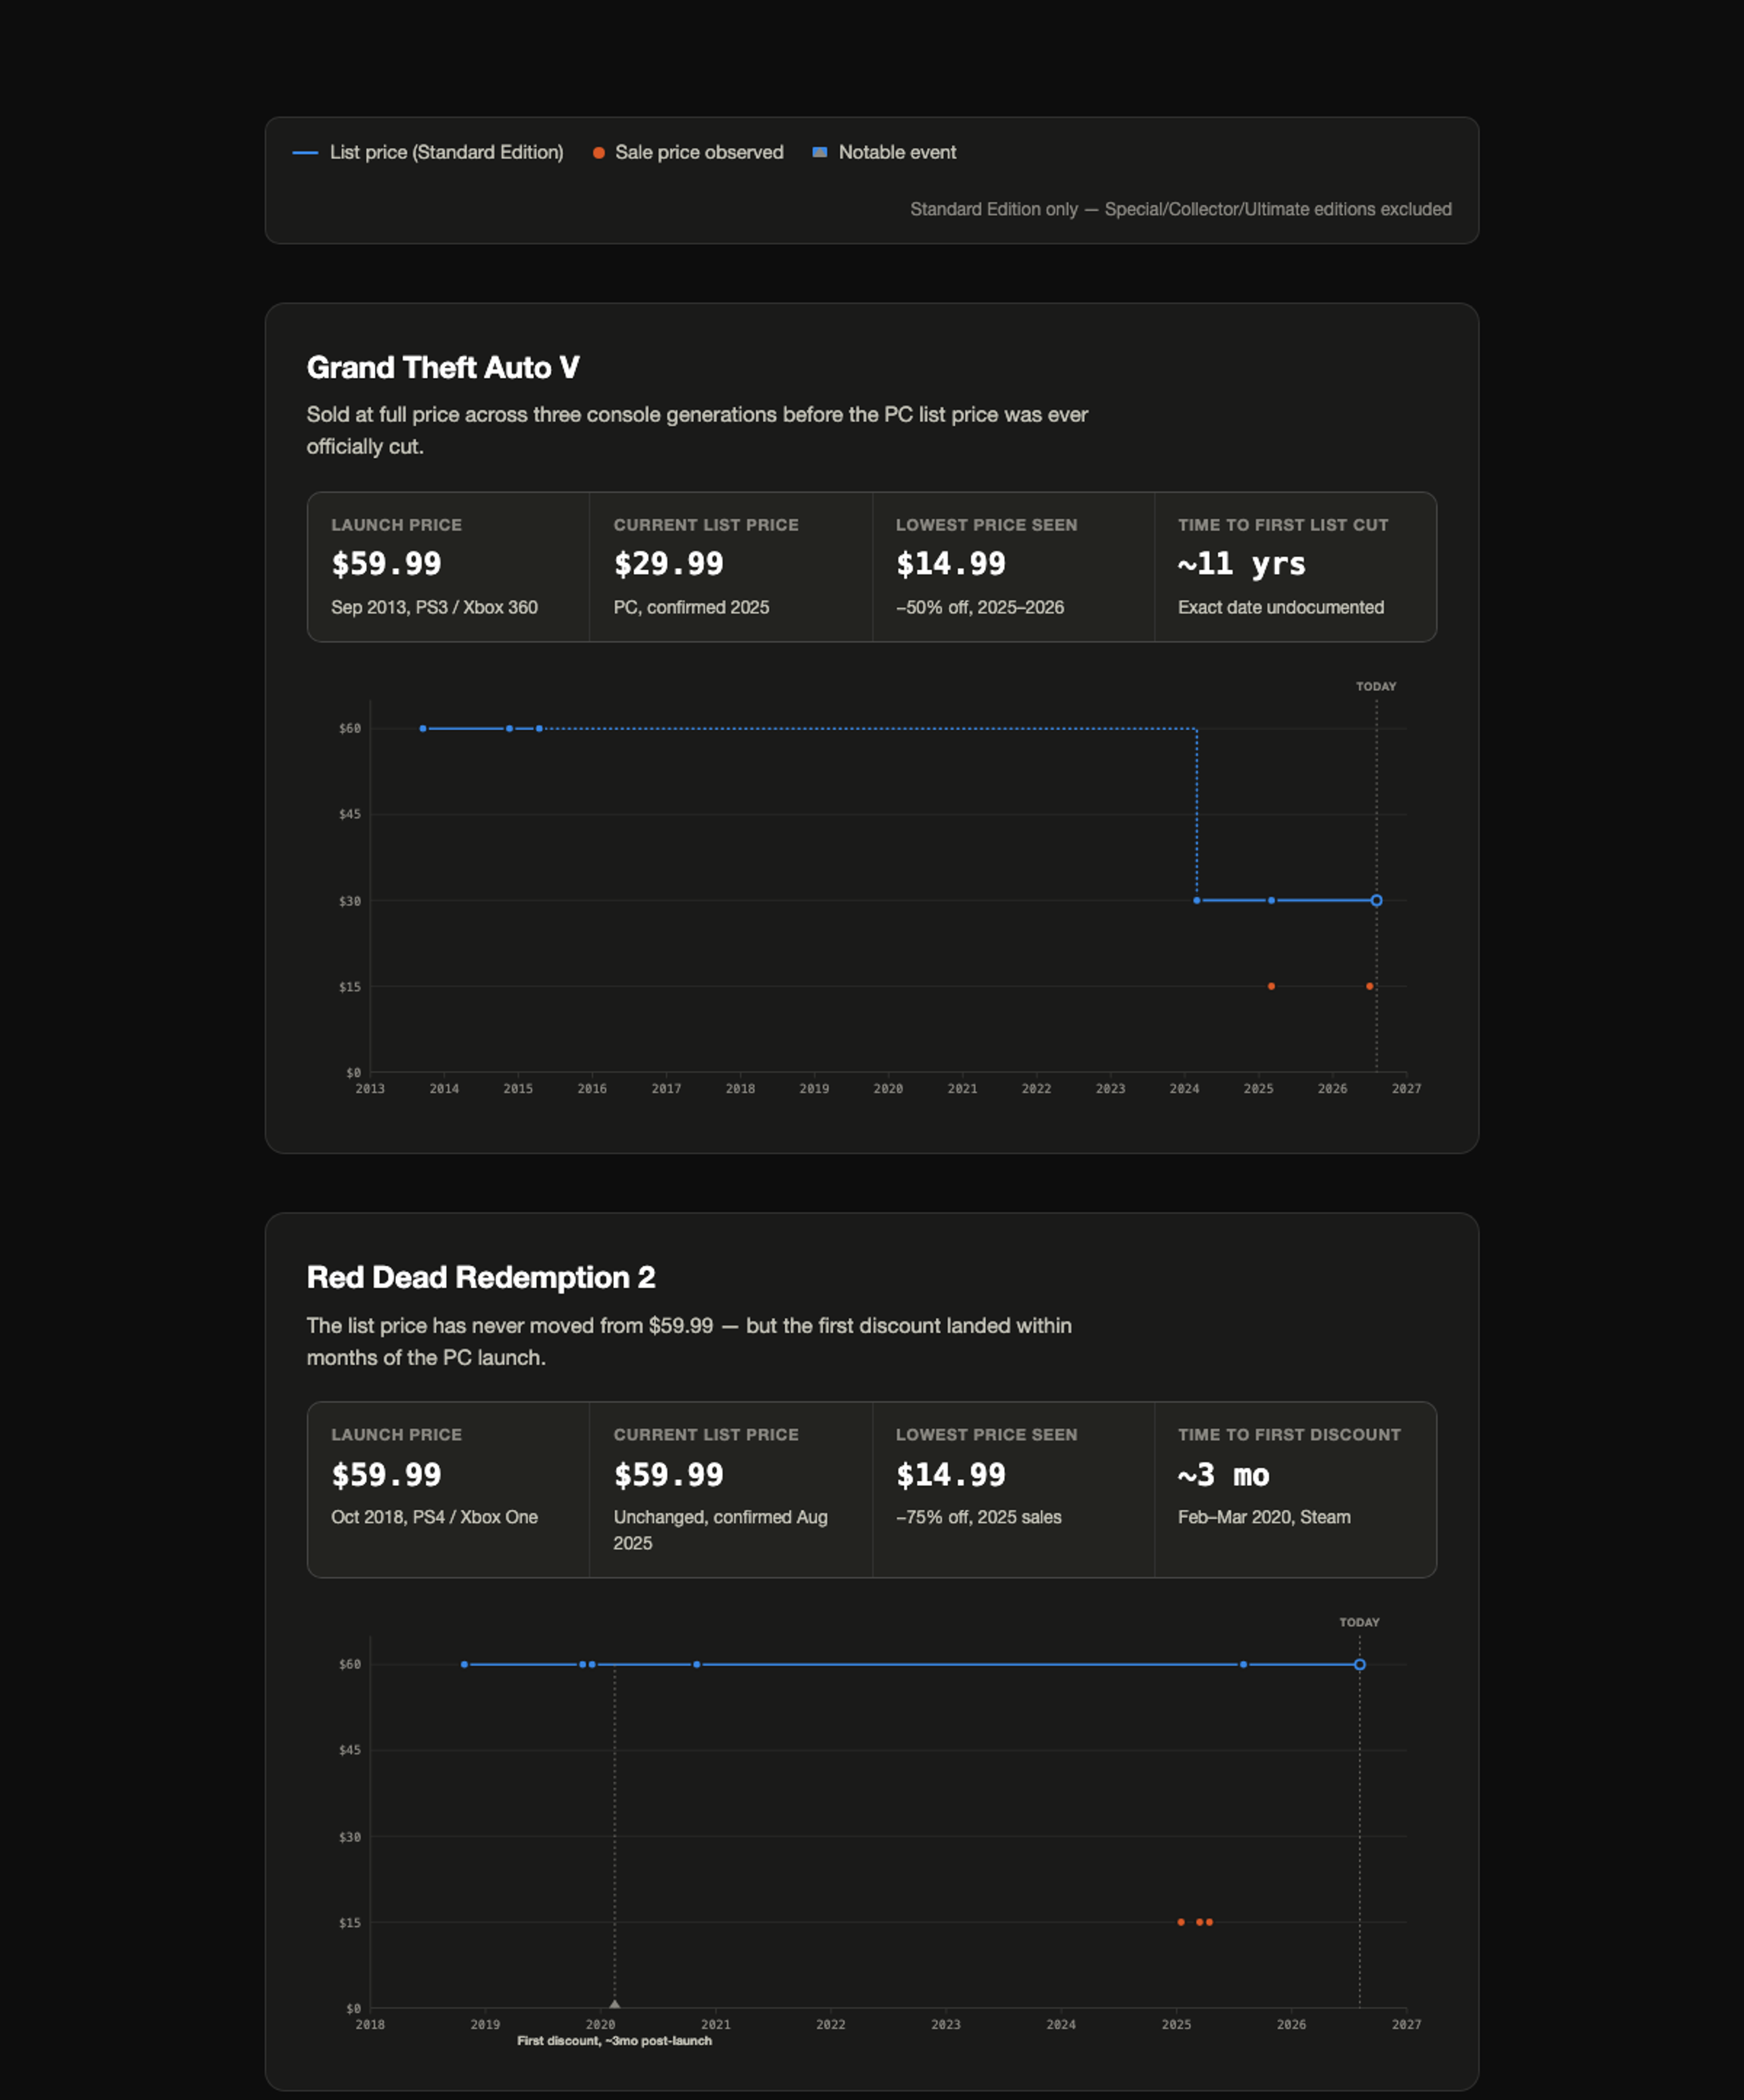1744x2100 pixels.
Task: Click the '~3 mo' value
Action: [1223, 1475]
